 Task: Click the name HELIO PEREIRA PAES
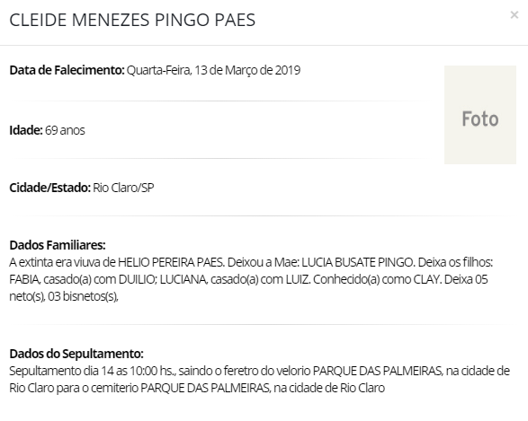[171, 262]
